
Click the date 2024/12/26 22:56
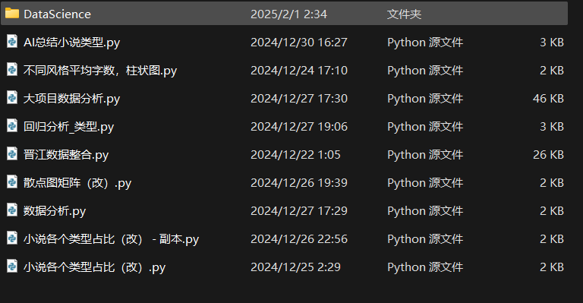[299, 239]
